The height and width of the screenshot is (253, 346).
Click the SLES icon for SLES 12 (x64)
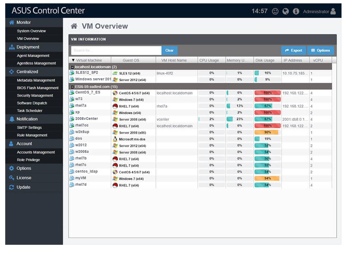(115, 73)
